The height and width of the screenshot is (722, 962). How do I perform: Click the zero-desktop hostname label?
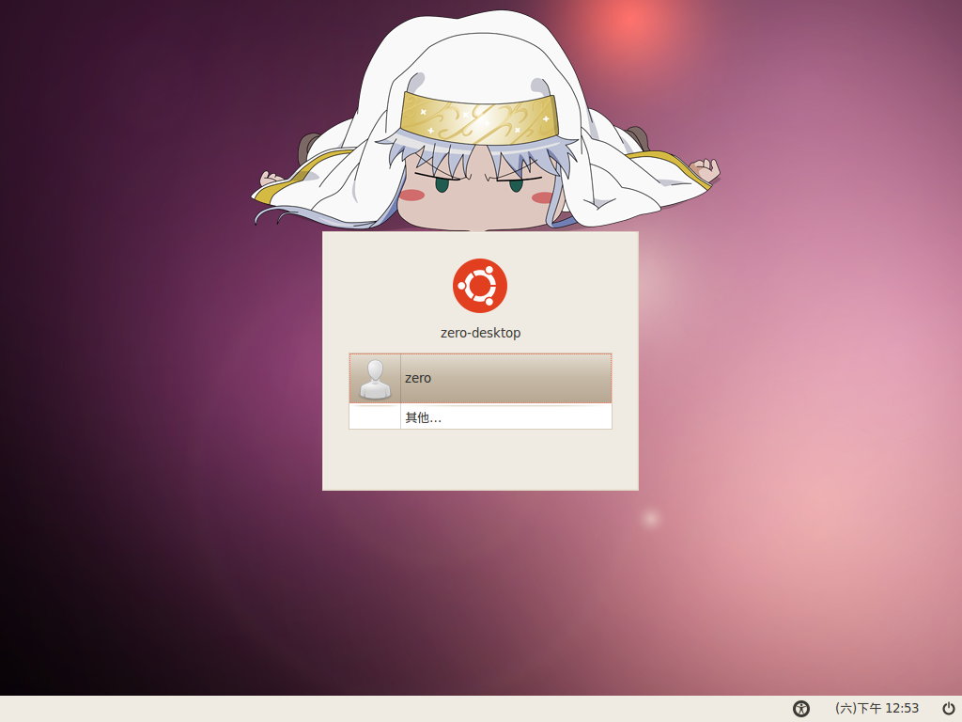(x=480, y=333)
